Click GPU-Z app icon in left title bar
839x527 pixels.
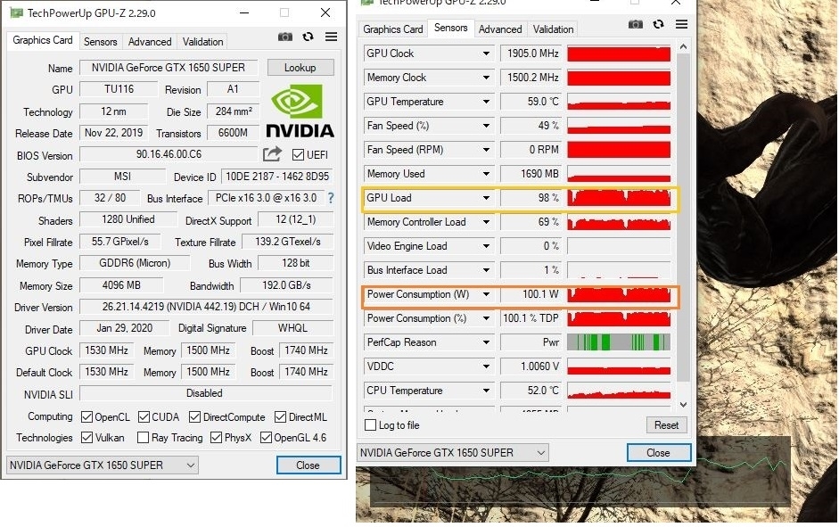click(x=17, y=12)
